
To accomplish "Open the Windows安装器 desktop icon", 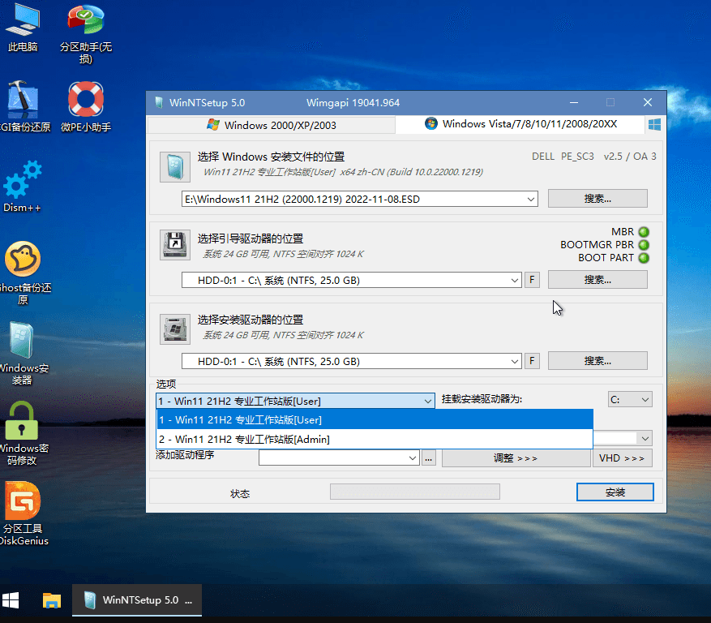I will pyautogui.click(x=22, y=353).
